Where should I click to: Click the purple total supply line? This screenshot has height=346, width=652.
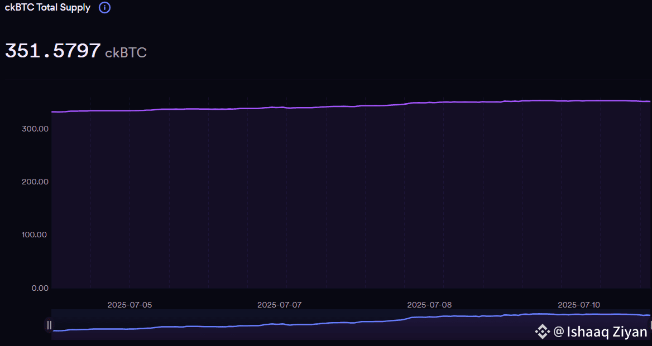[x=351, y=106]
